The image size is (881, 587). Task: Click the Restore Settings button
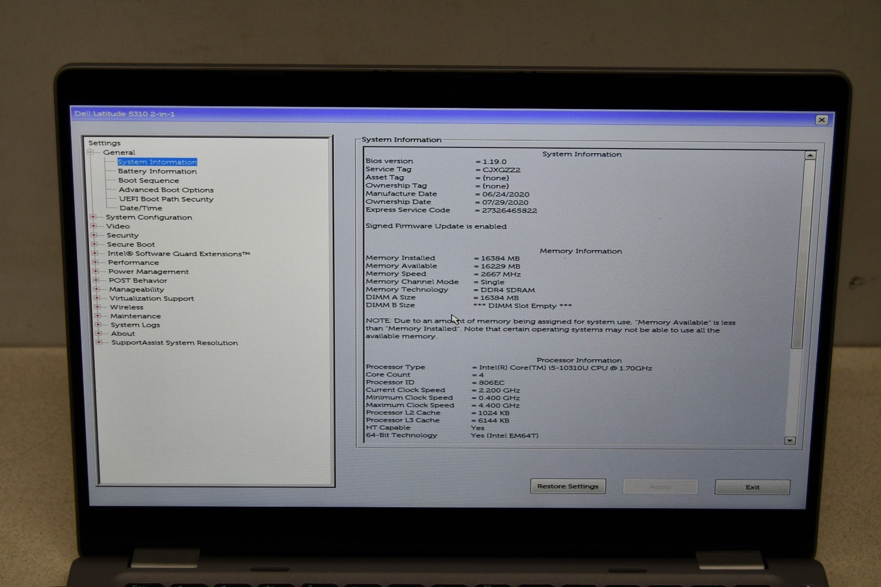coord(568,486)
